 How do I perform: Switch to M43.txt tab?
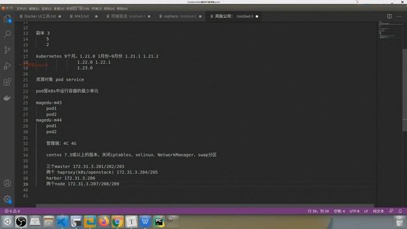click(x=79, y=17)
